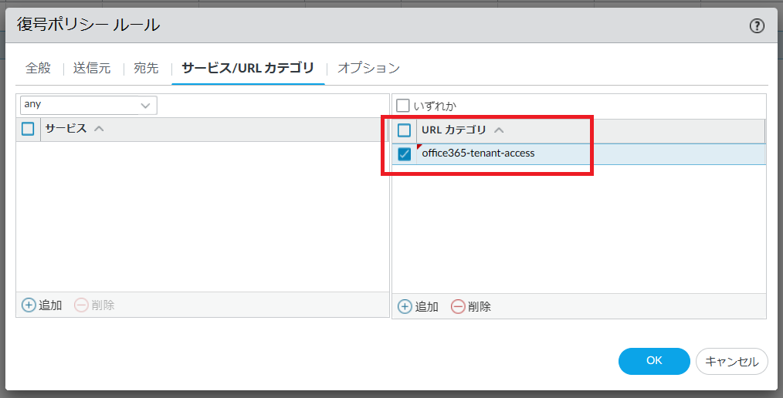The width and height of the screenshot is (783, 398).
Task: Switch to the 送信元 tab
Action: click(x=92, y=68)
